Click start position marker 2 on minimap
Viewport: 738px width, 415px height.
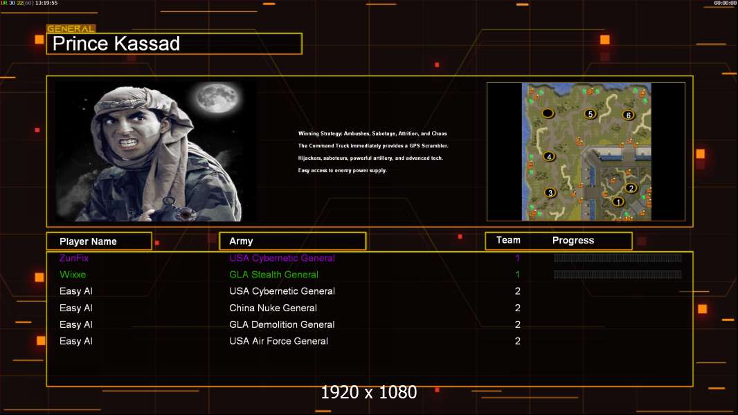[631, 188]
